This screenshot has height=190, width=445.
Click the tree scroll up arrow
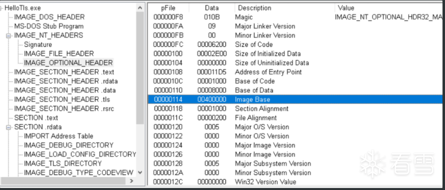point(140,8)
